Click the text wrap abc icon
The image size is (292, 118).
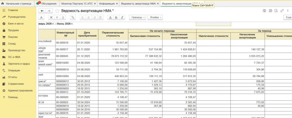point(73,17)
